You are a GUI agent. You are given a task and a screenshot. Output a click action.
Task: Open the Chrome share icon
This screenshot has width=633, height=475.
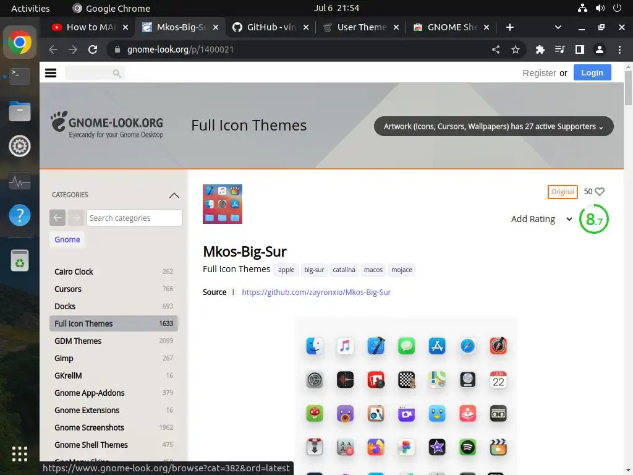tap(496, 49)
